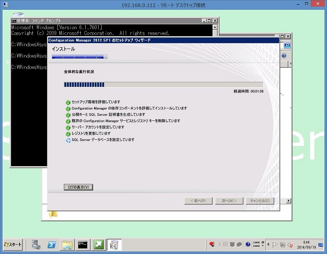Click the Remote Desktop connection title icon
This screenshot has width=327, height=254.
[5, 5]
